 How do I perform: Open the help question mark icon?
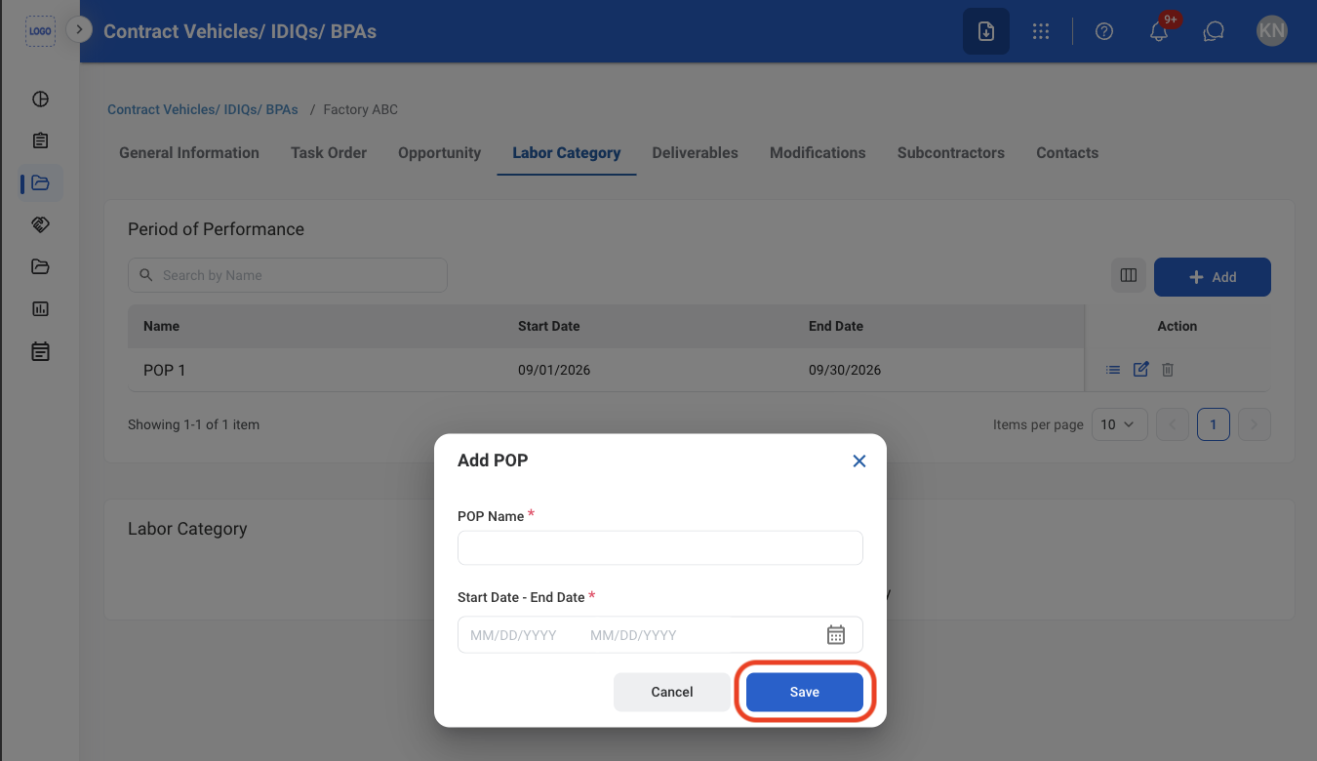tap(1104, 31)
